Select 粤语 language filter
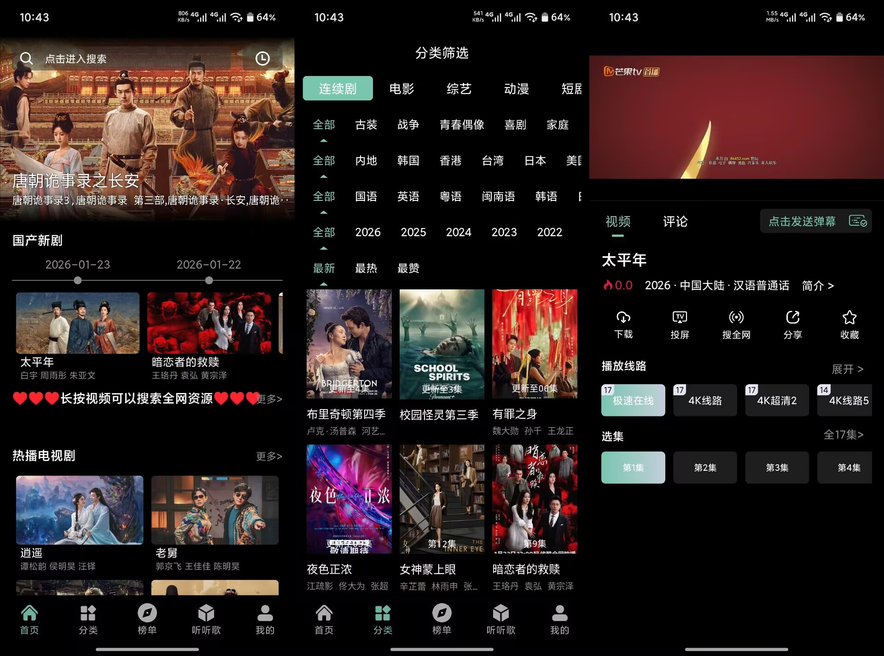This screenshot has width=884, height=656. click(x=451, y=196)
